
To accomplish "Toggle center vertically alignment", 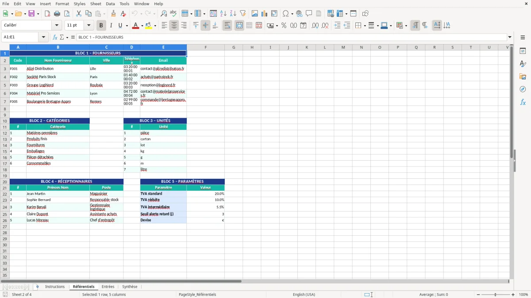I will pos(205,26).
